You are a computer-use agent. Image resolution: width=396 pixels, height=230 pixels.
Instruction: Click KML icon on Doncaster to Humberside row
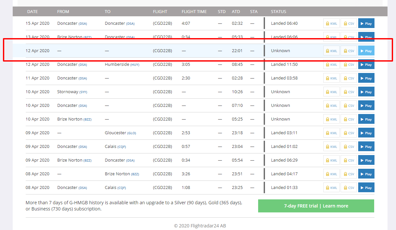331,65
